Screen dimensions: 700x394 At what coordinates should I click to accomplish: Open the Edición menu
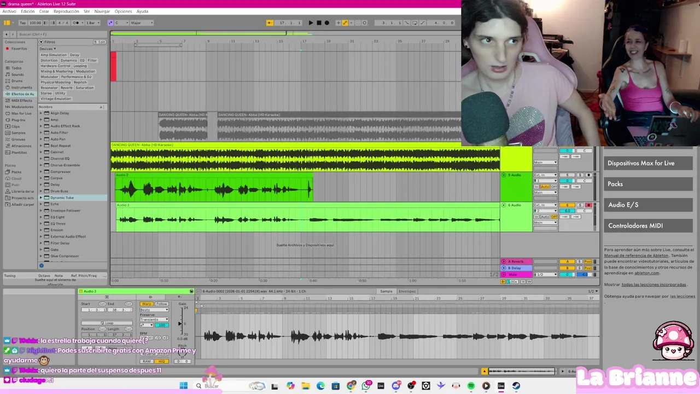coord(27,11)
